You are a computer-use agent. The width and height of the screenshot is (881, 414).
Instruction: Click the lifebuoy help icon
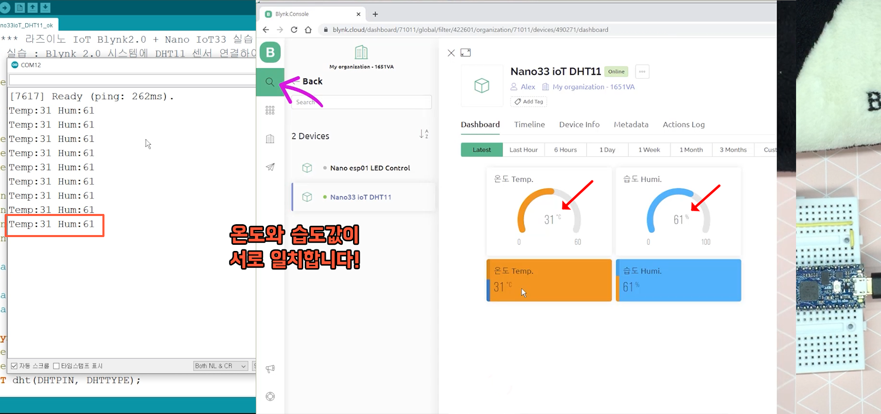pyautogui.click(x=270, y=396)
